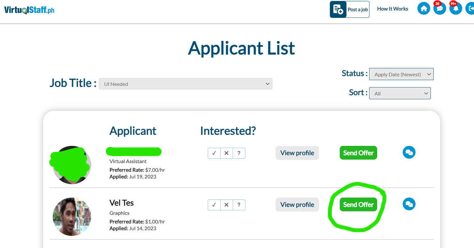This screenshot has width=474, height=248.
Task: Mark Vel Tes as not interested (X)
Action: [227, 205]
